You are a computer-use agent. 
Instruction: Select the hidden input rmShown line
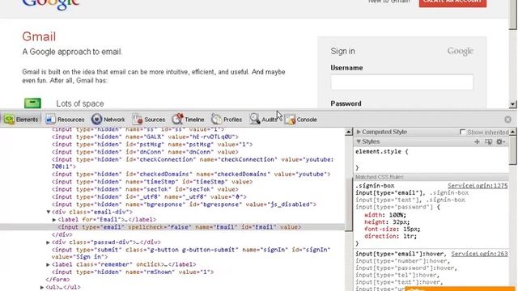point(133,272)
